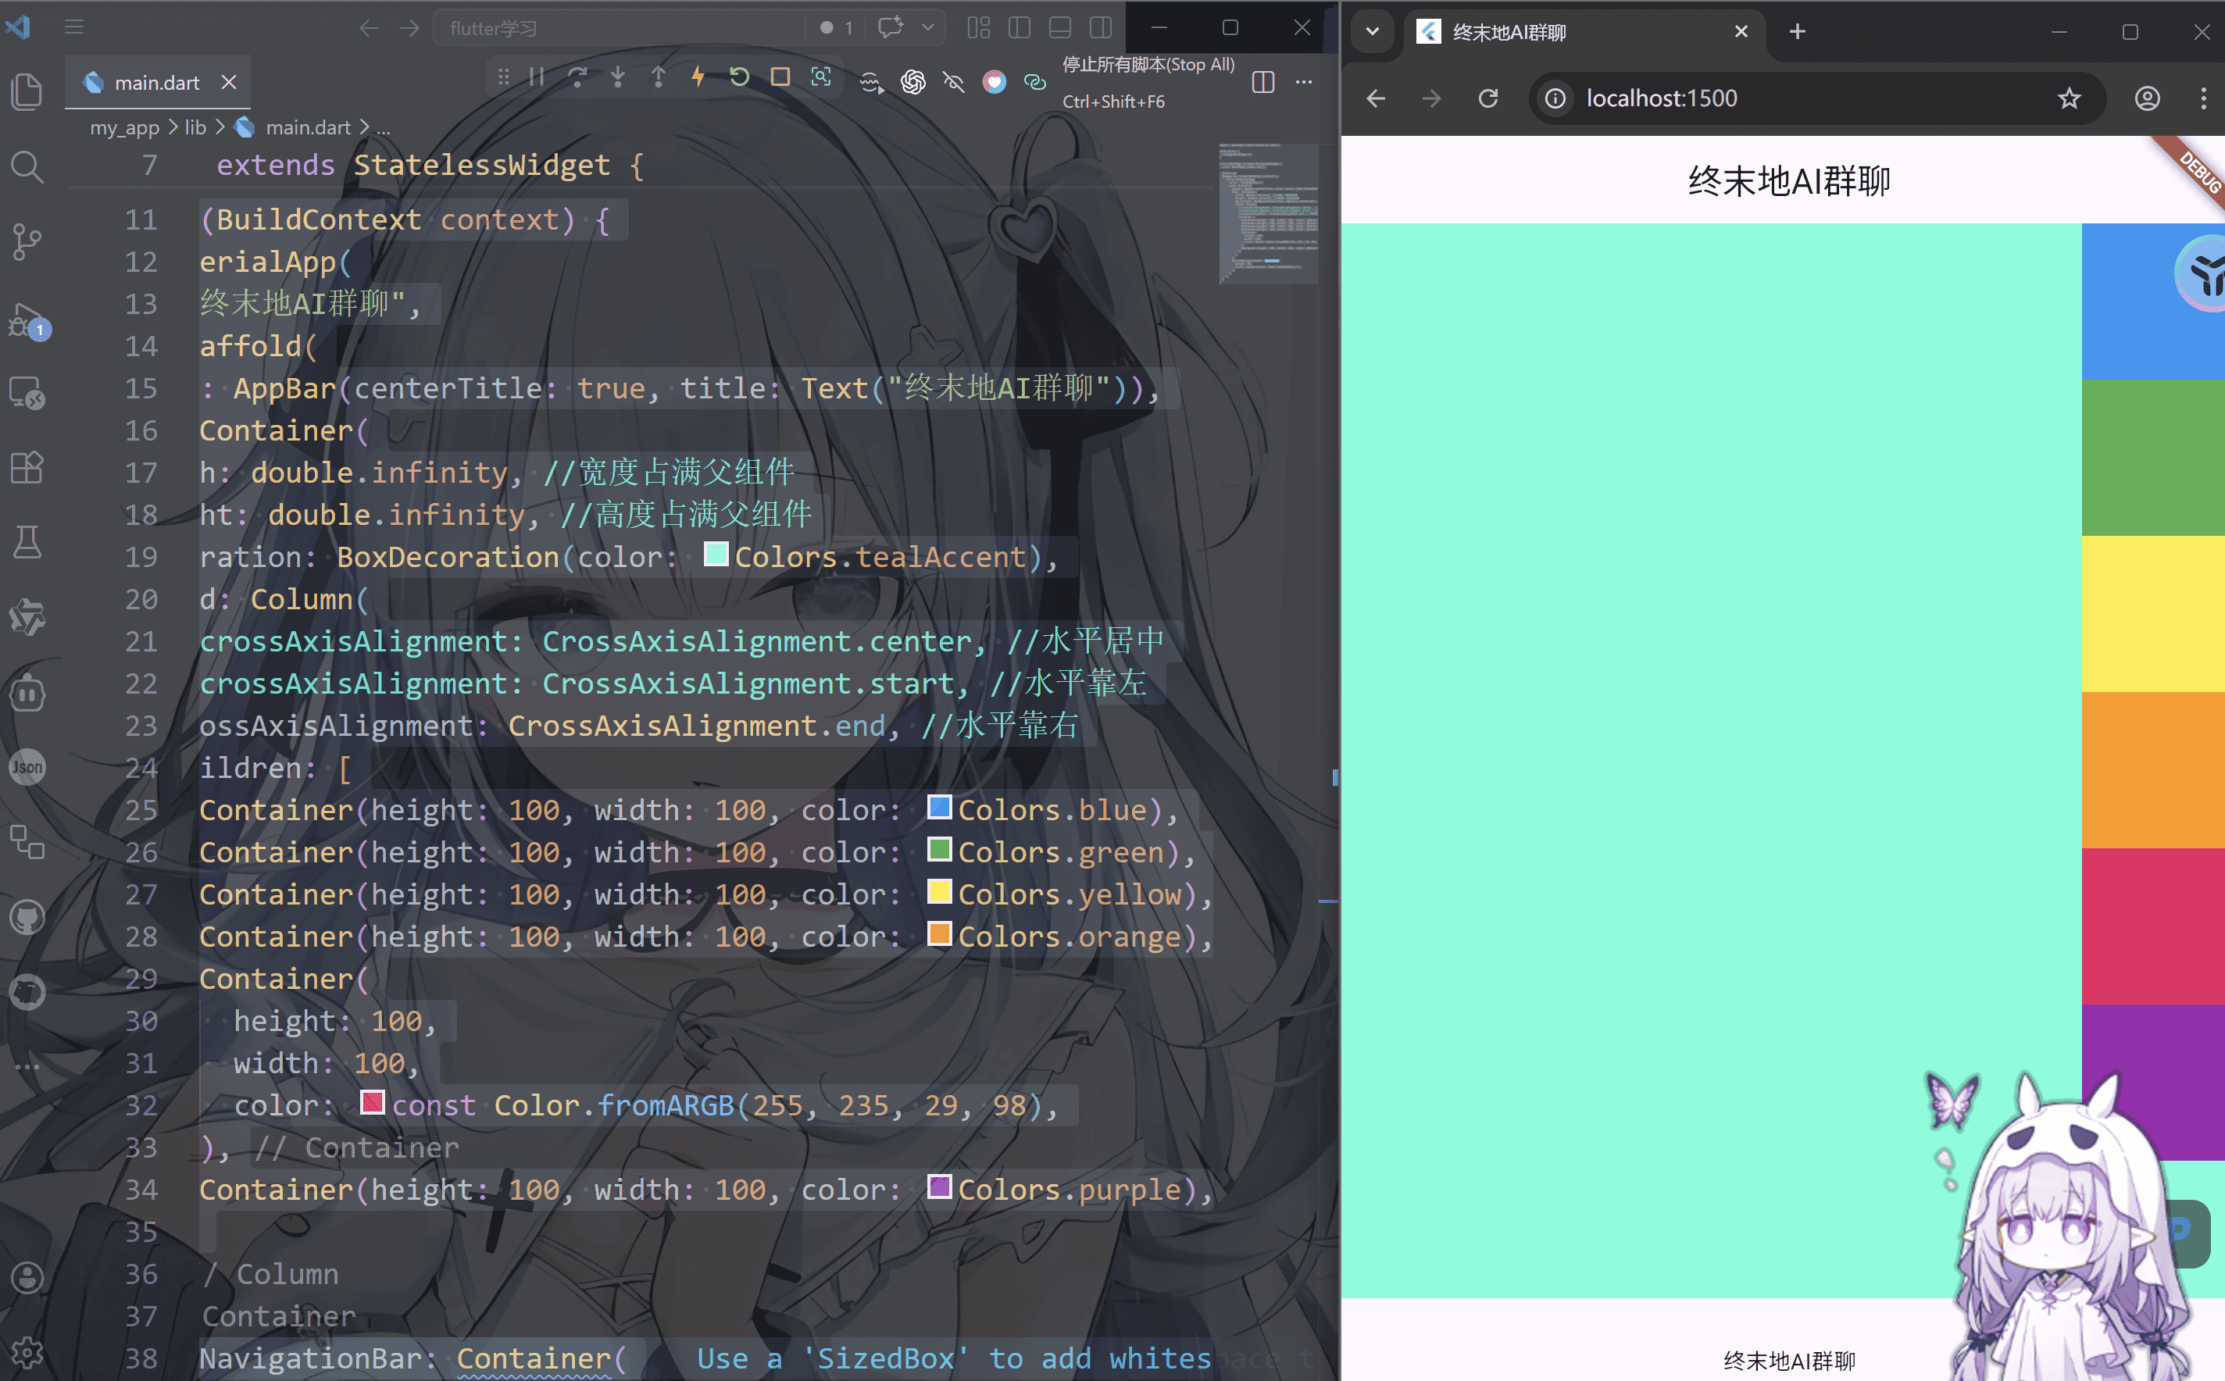
Task: Restart the debug session
Action: [x=740, y=77]
